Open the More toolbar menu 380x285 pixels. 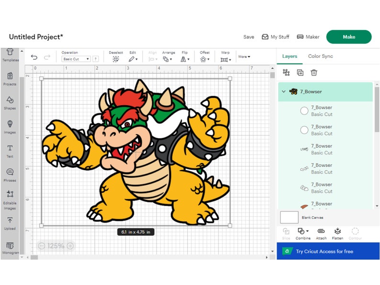244,56
